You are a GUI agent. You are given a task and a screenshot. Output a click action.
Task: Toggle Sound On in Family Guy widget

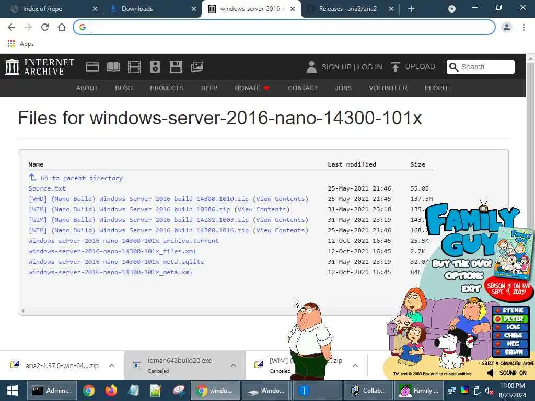(507, 373)
